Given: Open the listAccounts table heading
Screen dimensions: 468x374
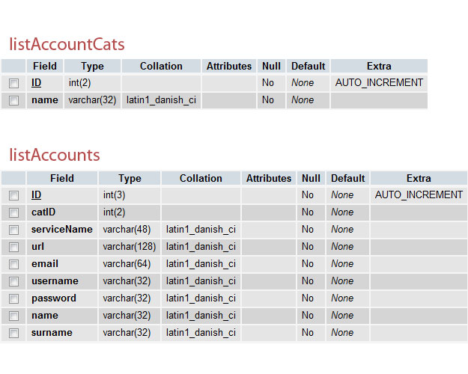Looking at the screenshot, I should click(55, 155).
